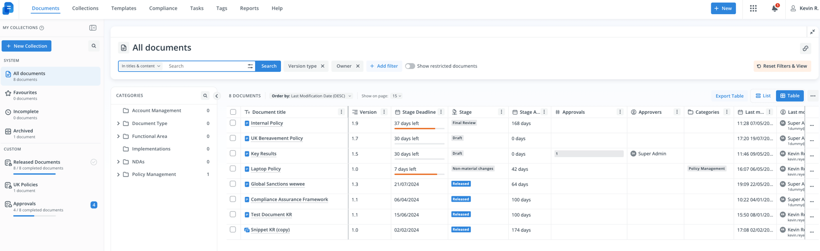The image size is (820, 251).
Task: Open the Tasks menu
Action: pos(197,8)
